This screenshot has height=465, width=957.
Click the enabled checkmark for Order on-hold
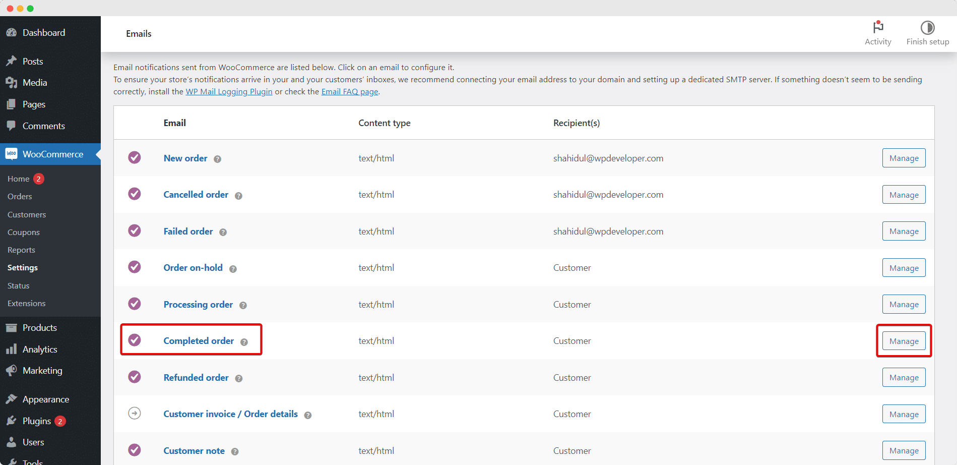[135, 267]
